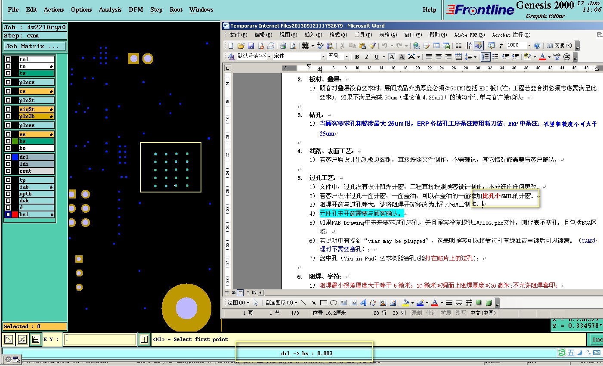
Task: Toggle the checkbox for layer plncs
Action: tap(8, 82)
